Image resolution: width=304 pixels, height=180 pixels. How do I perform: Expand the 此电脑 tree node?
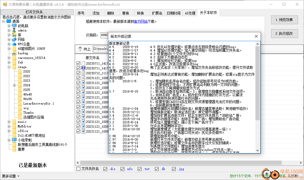click(x=9, y=26)
